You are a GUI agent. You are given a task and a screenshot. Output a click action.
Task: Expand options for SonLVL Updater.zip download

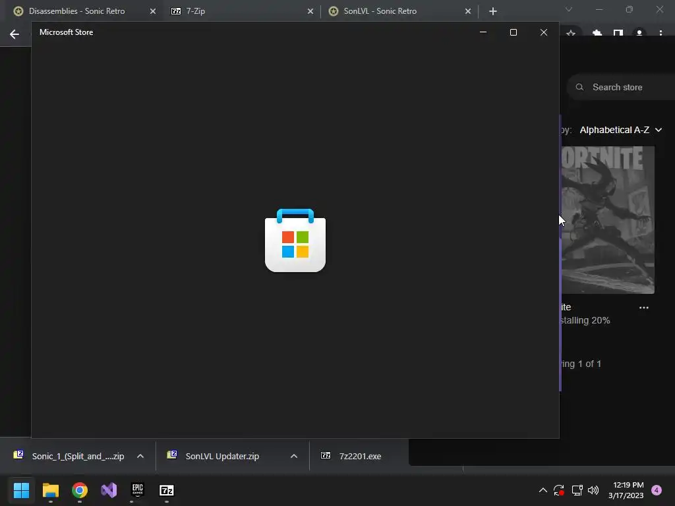(x=294, y=456)
